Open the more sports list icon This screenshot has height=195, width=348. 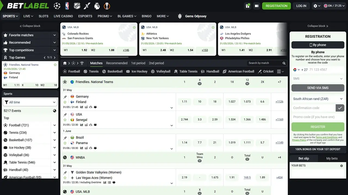280,71
